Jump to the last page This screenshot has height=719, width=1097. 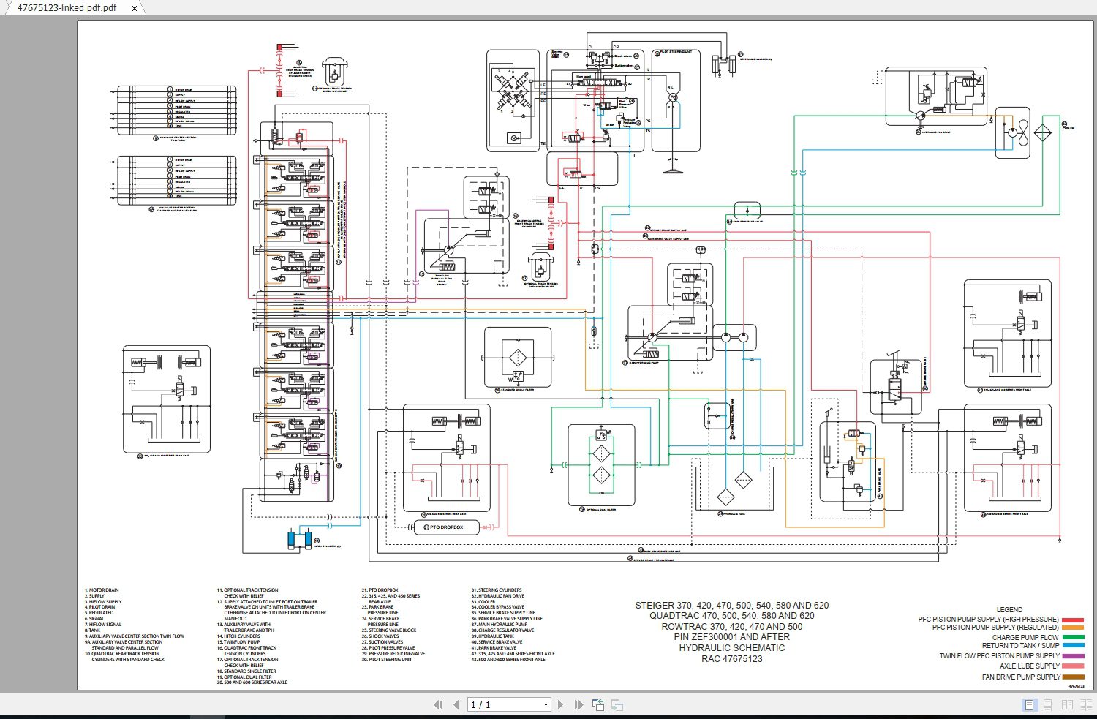(578, 704)
